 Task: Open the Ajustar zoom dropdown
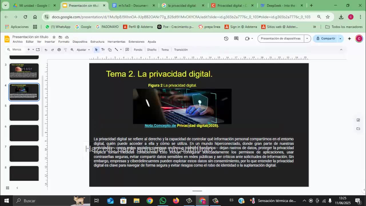coord(84,49)
